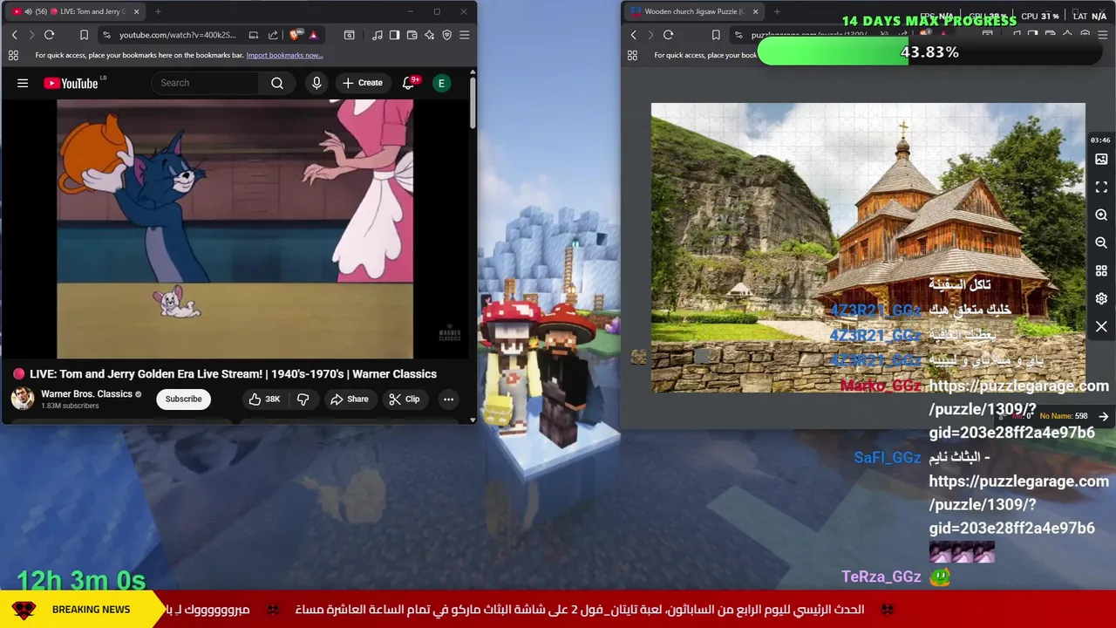Click the wooden church jigsaw puzzle image
This screenshot has width=1116, height=628.
tap(868, 248)
